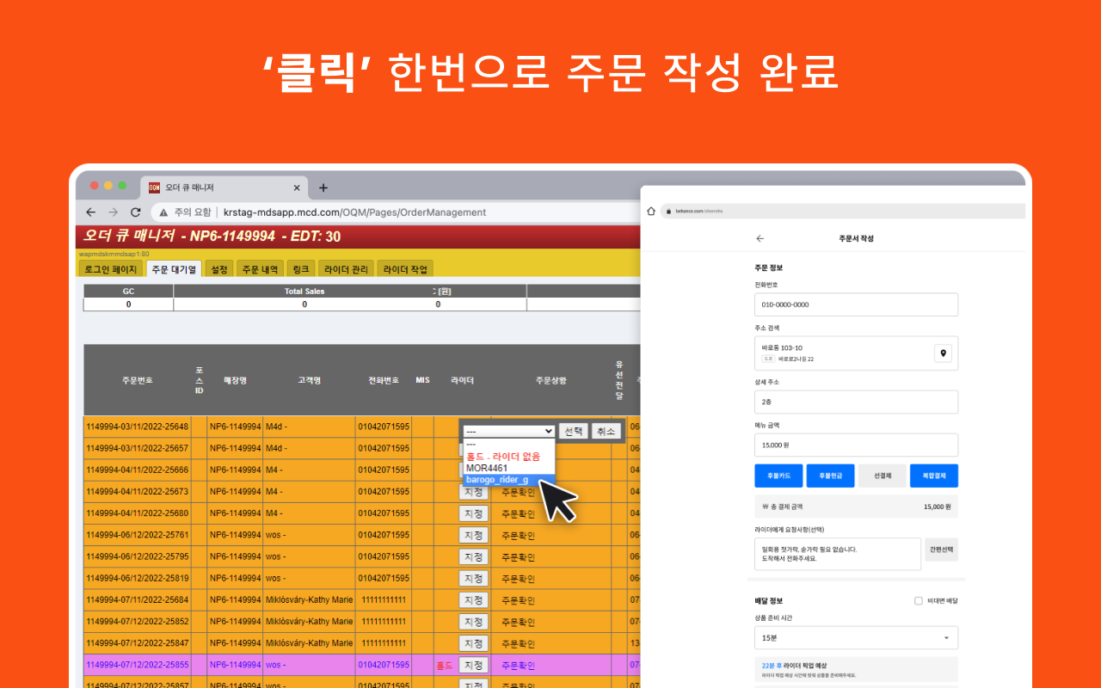Open the map pin address search icon
This screenshot has height=688, width=1101.
[x=943, y=353]
